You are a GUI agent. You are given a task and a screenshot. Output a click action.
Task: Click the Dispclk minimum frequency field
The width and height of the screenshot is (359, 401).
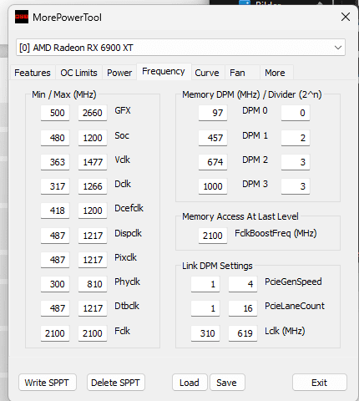click(55, 236)
